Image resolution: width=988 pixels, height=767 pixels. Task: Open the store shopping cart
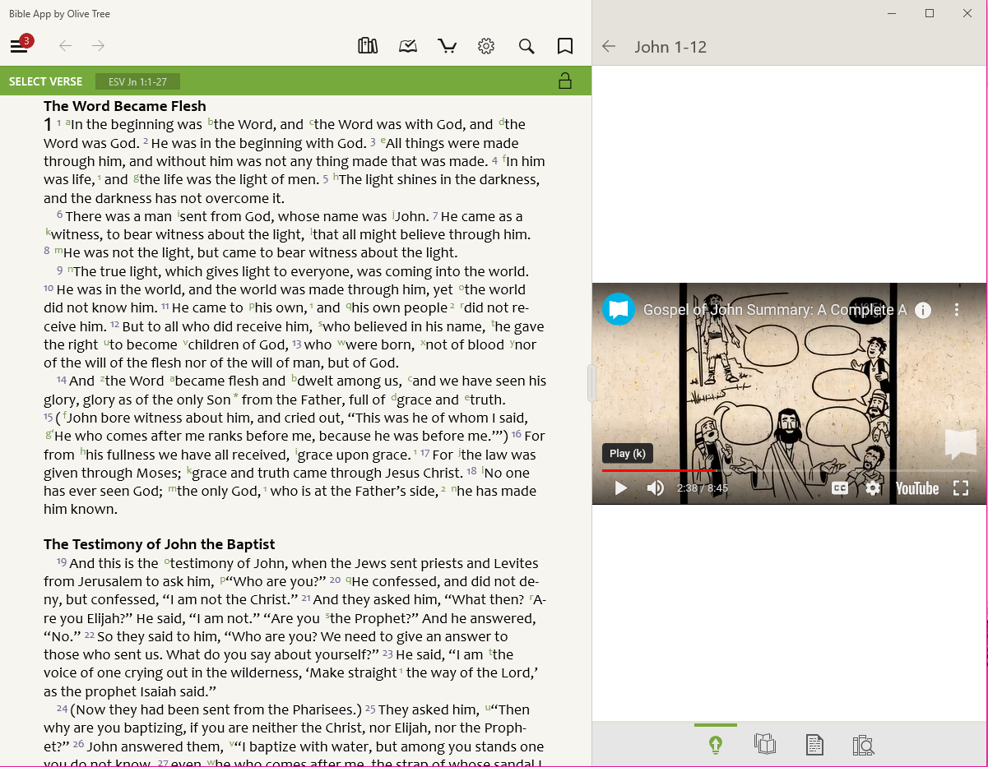(x=448, y=46)
